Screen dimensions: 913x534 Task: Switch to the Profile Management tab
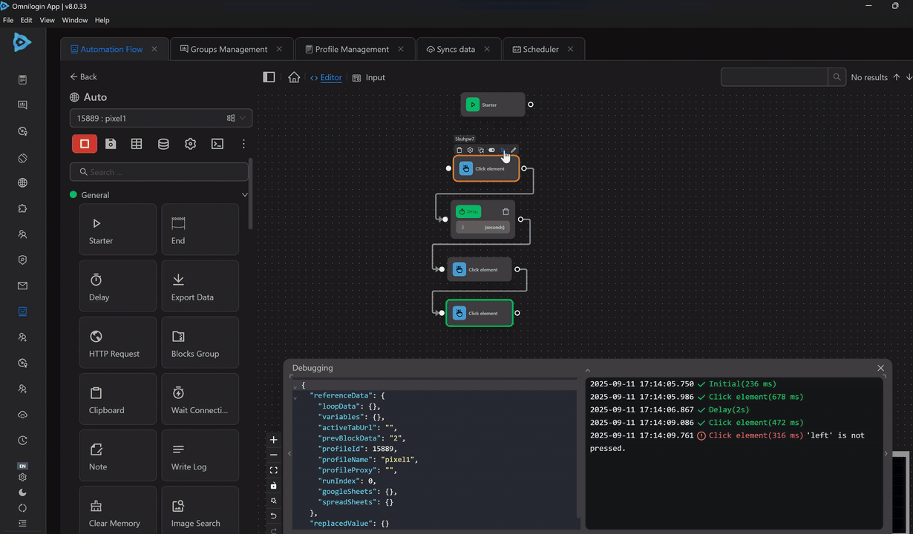[x=351, y=49]
